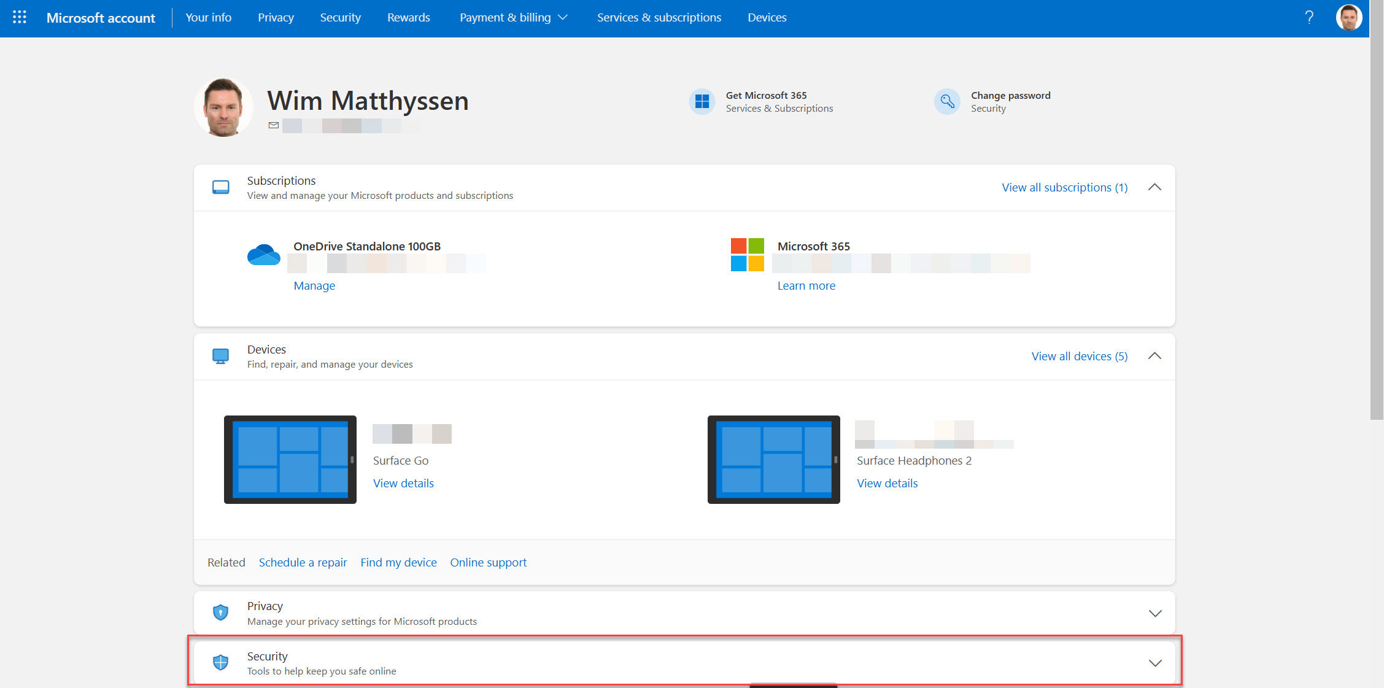
Task: Expand the Privacy section
Action: [1154, 613]
